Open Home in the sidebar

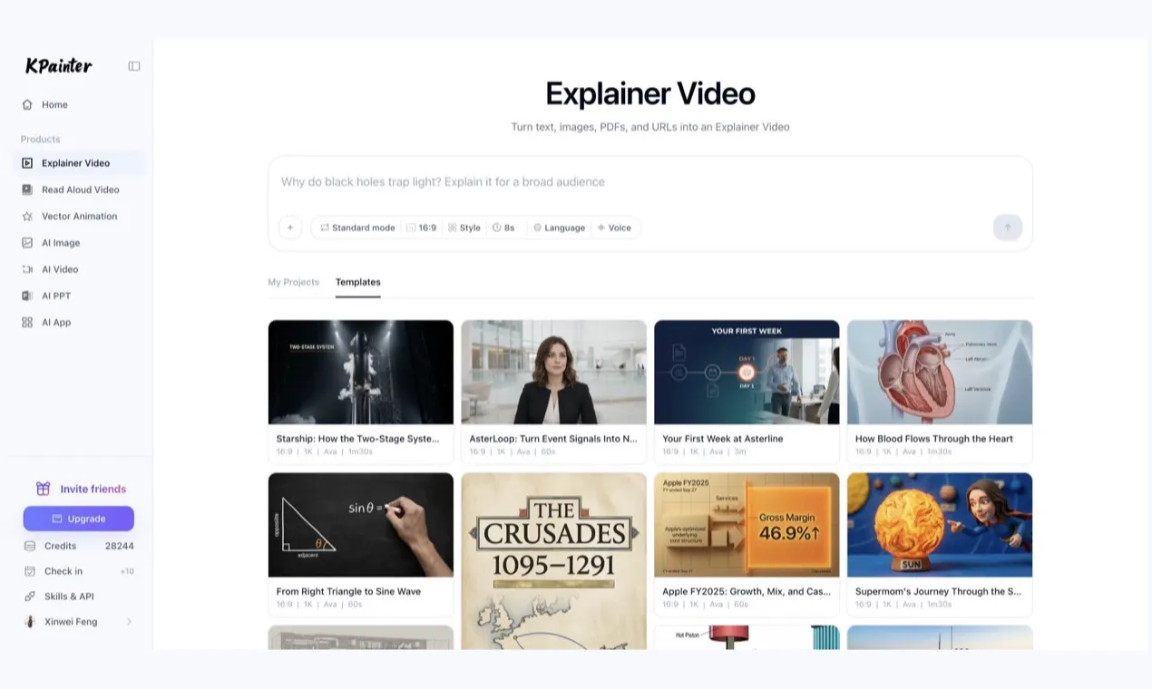click(x=78, y=104)
